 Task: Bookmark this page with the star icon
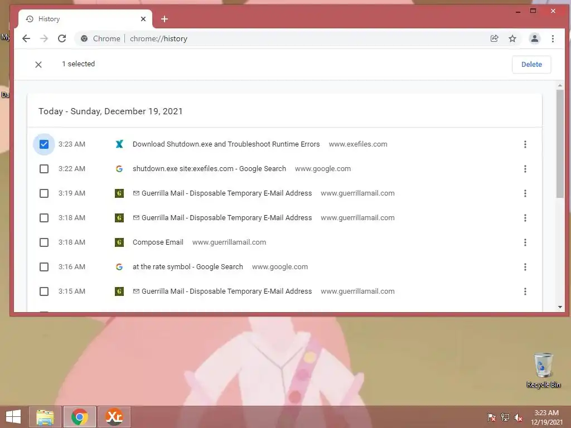coord(512,38)
